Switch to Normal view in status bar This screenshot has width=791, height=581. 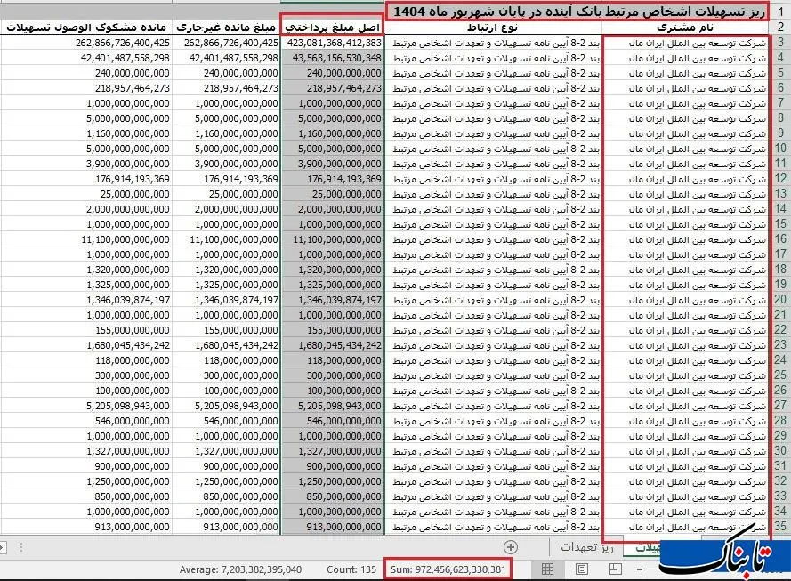point(548,569)
